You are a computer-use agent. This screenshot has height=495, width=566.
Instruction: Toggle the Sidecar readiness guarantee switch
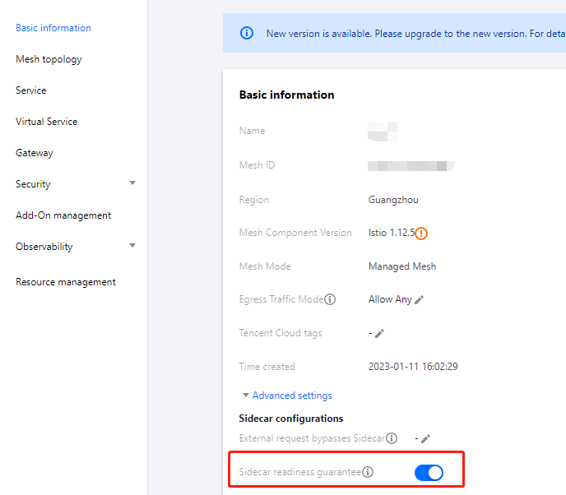(429, 473)
